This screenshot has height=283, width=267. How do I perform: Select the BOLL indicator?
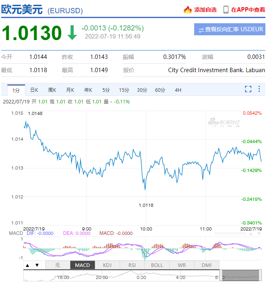point(157,265)
